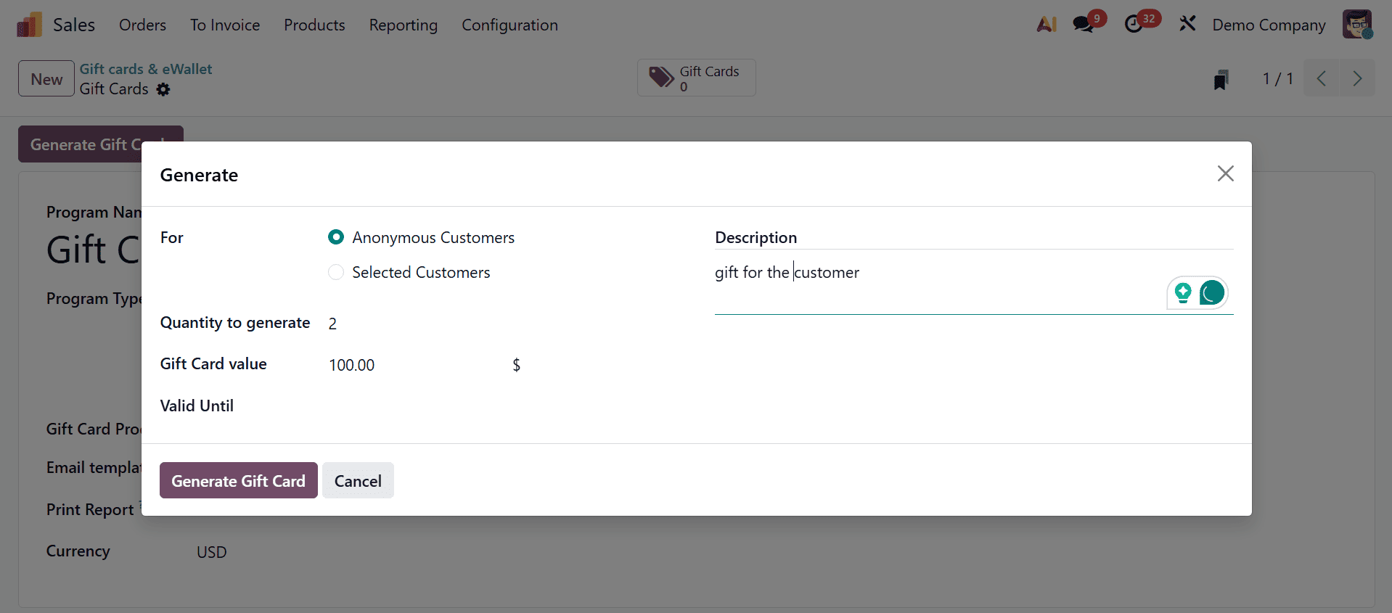Screen dimensions: 1392x613
Task: Open the Configuration menu
Action: pos(509,25)
